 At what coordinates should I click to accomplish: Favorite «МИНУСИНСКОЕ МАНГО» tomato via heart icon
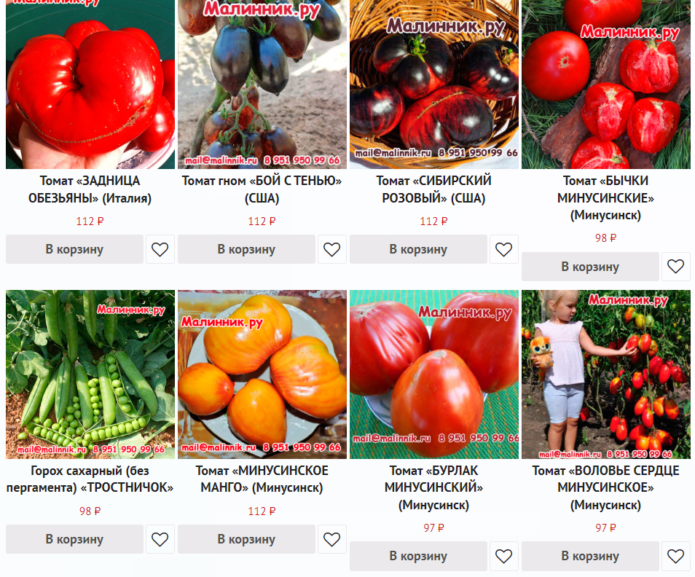point(331,539)
